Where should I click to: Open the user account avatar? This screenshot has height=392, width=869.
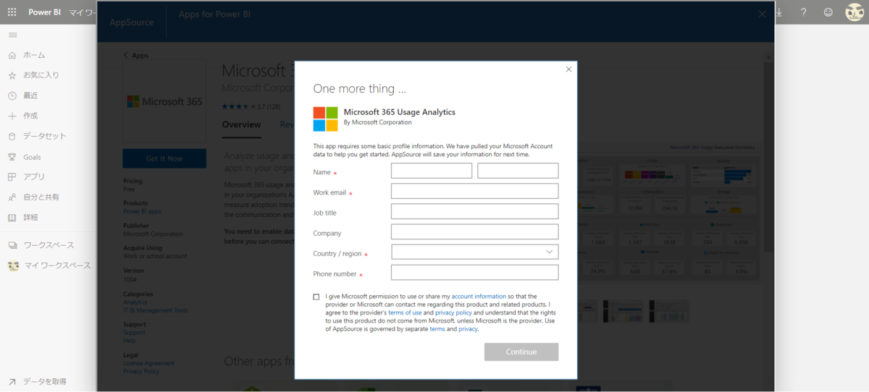855,12
